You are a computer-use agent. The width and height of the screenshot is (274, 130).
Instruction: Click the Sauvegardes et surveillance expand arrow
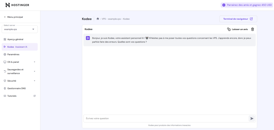(x=35, y=71)
